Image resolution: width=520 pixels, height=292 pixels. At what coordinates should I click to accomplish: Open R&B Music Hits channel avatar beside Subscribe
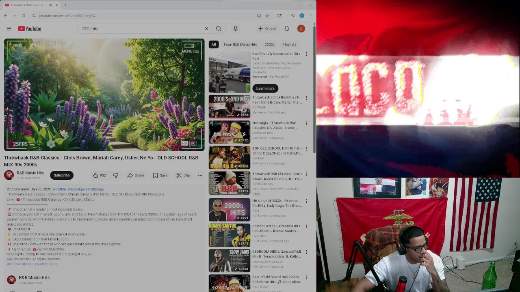[9, 175]
